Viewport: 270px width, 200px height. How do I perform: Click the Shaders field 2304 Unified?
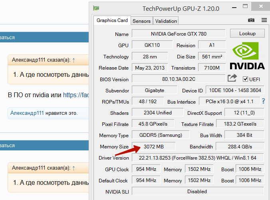coord(157,112)
